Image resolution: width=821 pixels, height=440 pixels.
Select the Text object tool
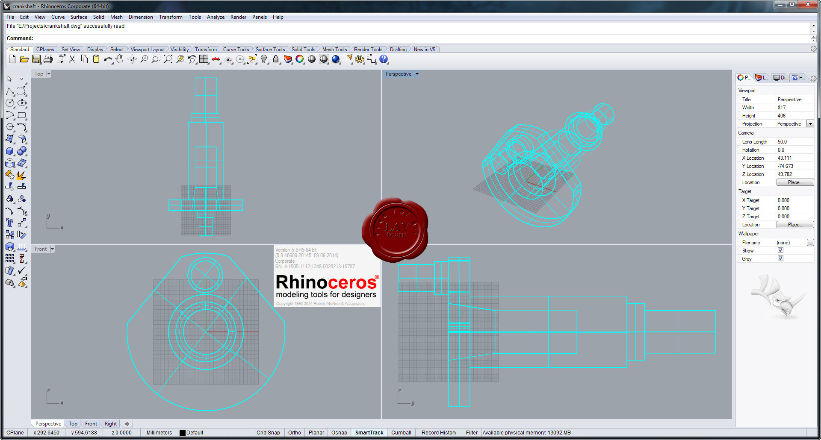click(10, 223)
